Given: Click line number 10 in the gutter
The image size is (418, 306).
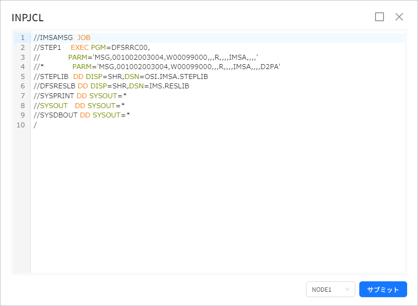Looking at the screenshot, I should (x=21, y=124).
